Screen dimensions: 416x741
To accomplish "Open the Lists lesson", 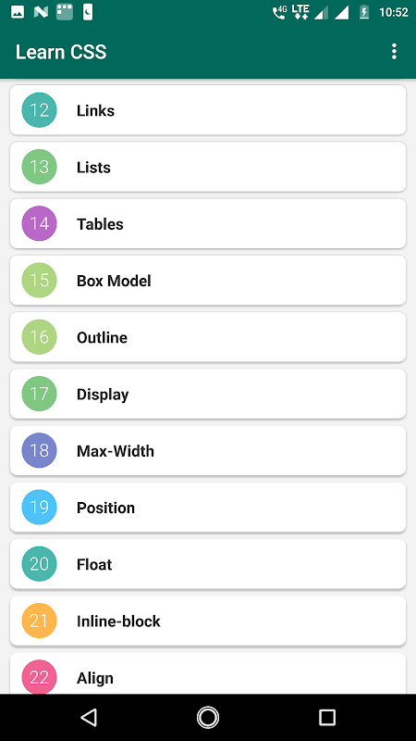I will click(x=208, y=167).
